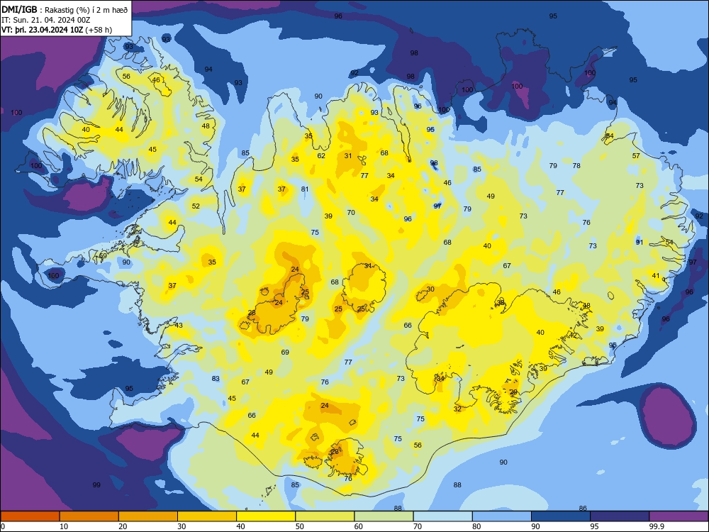
Task: Click the map value '83' in the southwest
Action: click(x=216, y=379)
